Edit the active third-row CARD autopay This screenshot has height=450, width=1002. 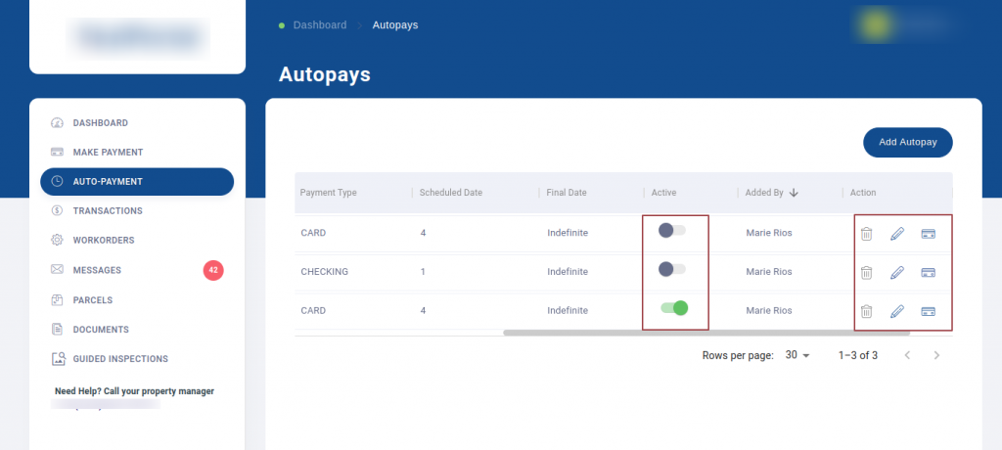[896, 312]
